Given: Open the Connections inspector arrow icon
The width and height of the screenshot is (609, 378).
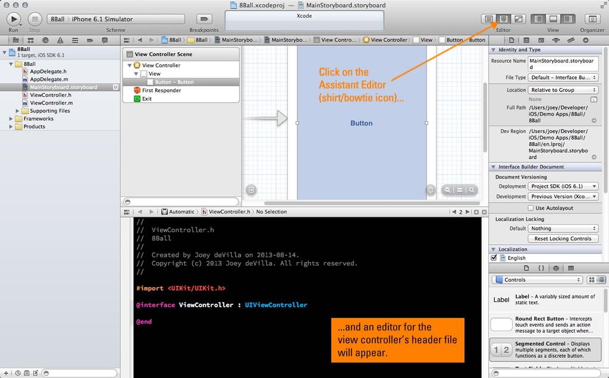Looking at the screenshot, I should 586,40.
